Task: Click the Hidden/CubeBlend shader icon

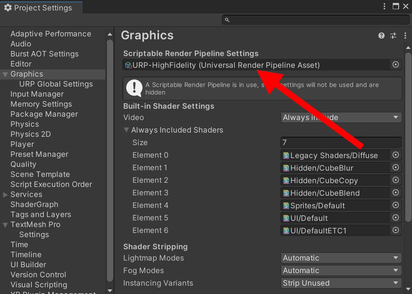Action: pos(286,193)
